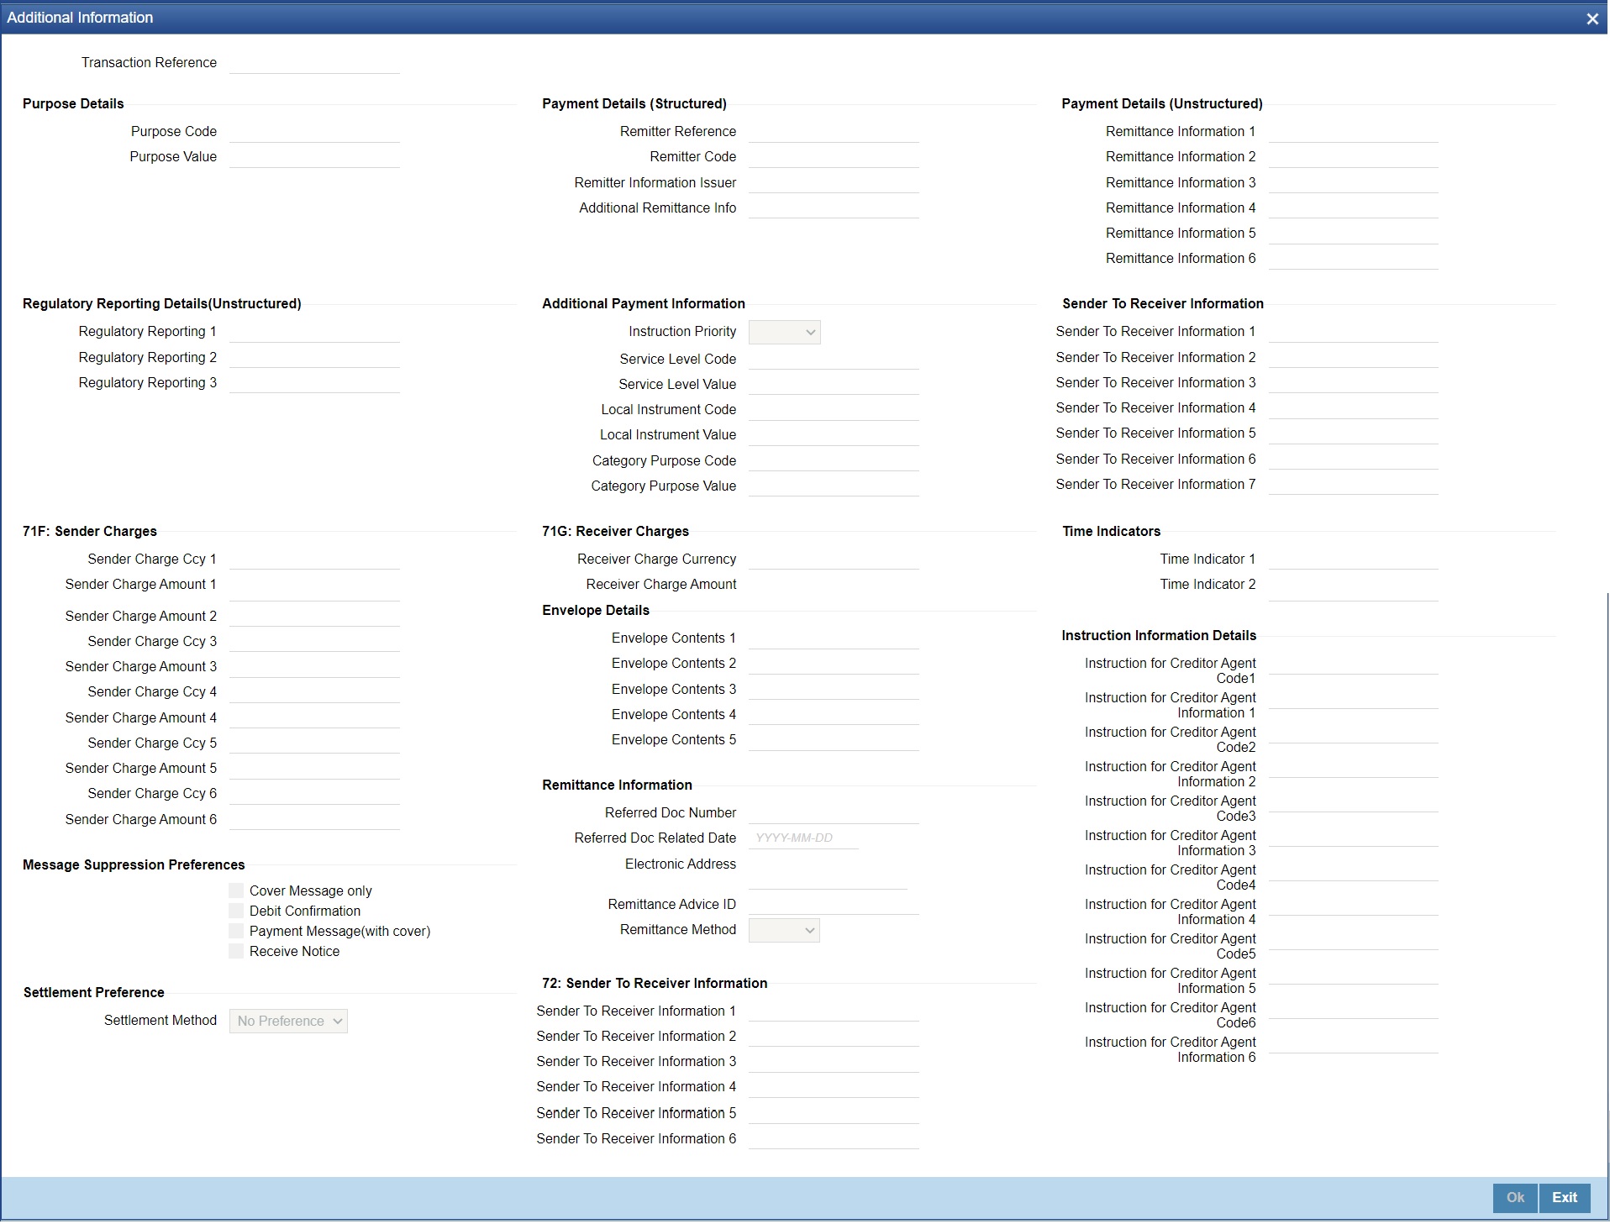
Task: Select the Remittance Information 6 field
Action: click(1353, 259)
